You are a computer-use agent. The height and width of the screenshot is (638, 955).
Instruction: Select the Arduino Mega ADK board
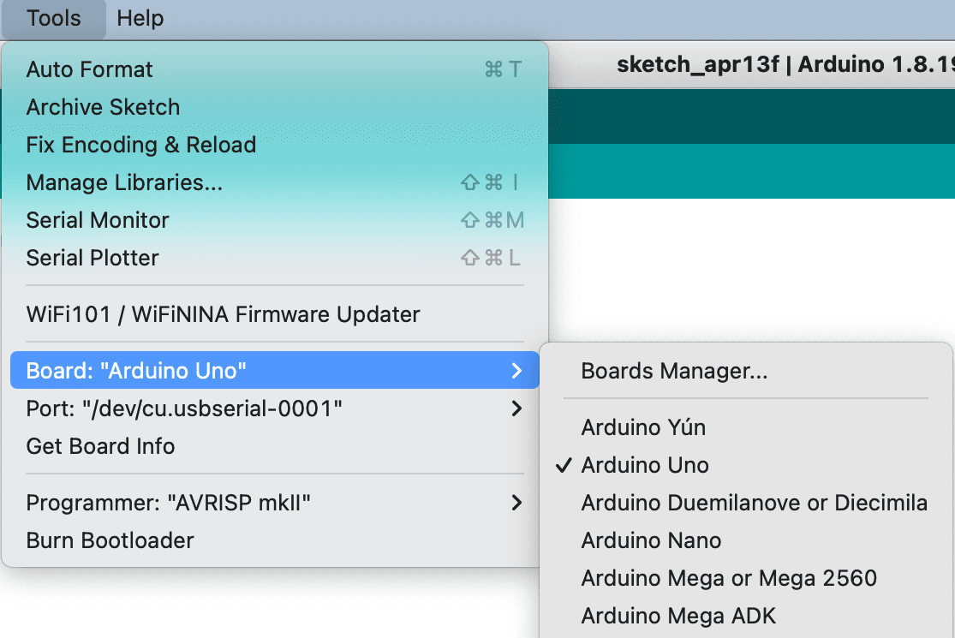(745, 616)
